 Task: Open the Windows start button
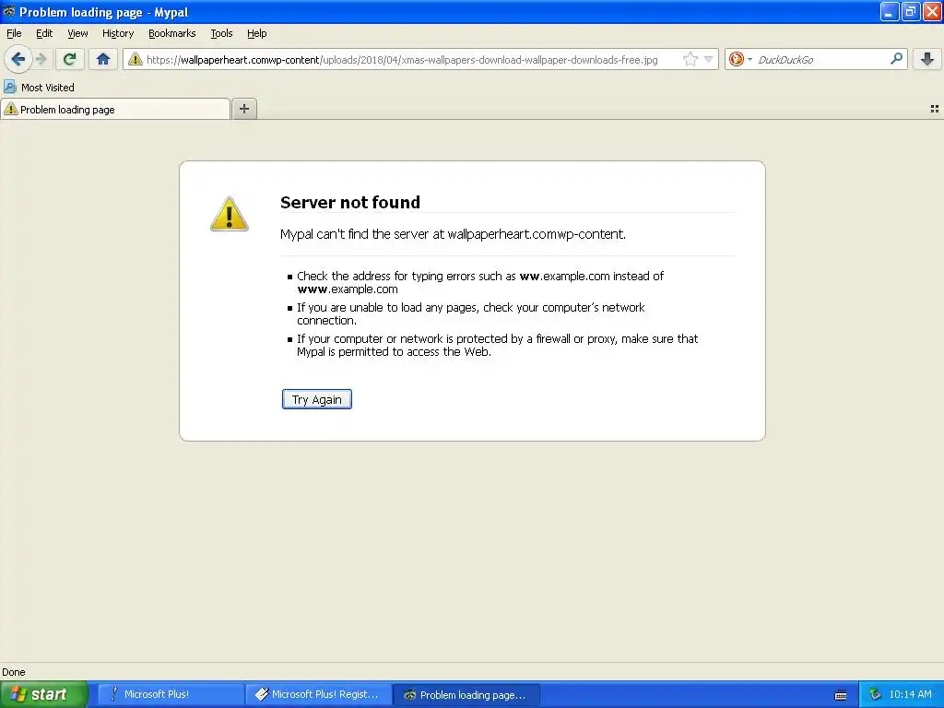pyautogui.click(x=44, y=694)
